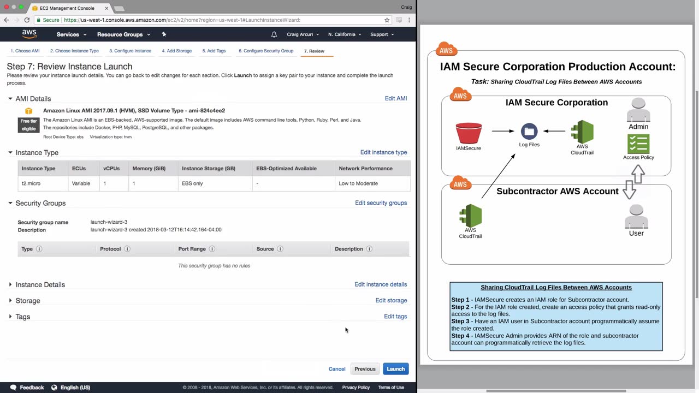
Task: Reload the EC2 console page
Action: (x=27, y=20)
